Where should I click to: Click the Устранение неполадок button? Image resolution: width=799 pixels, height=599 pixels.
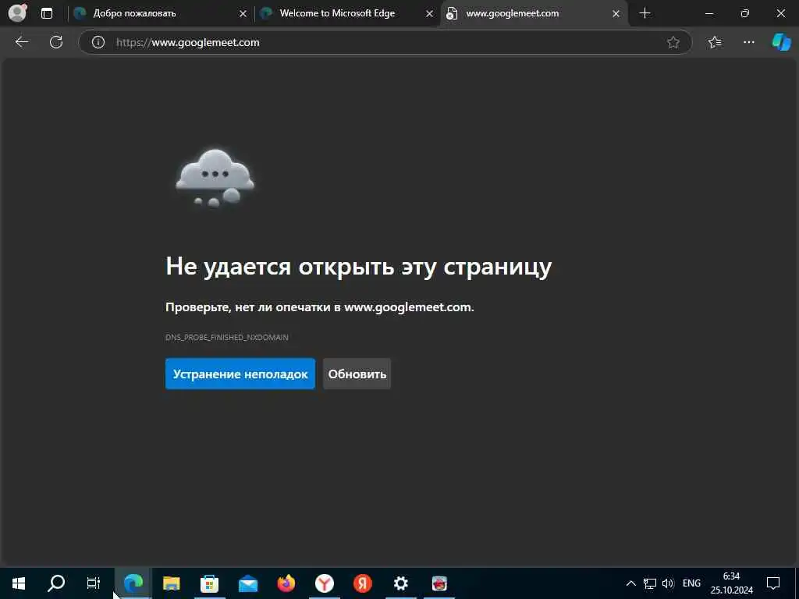click(x=240, y=374)
